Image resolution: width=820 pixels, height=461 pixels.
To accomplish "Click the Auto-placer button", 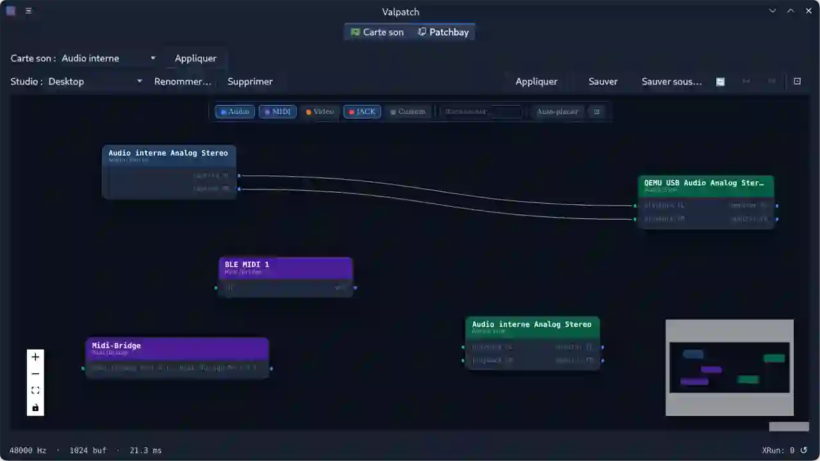I will coord(557,111).
